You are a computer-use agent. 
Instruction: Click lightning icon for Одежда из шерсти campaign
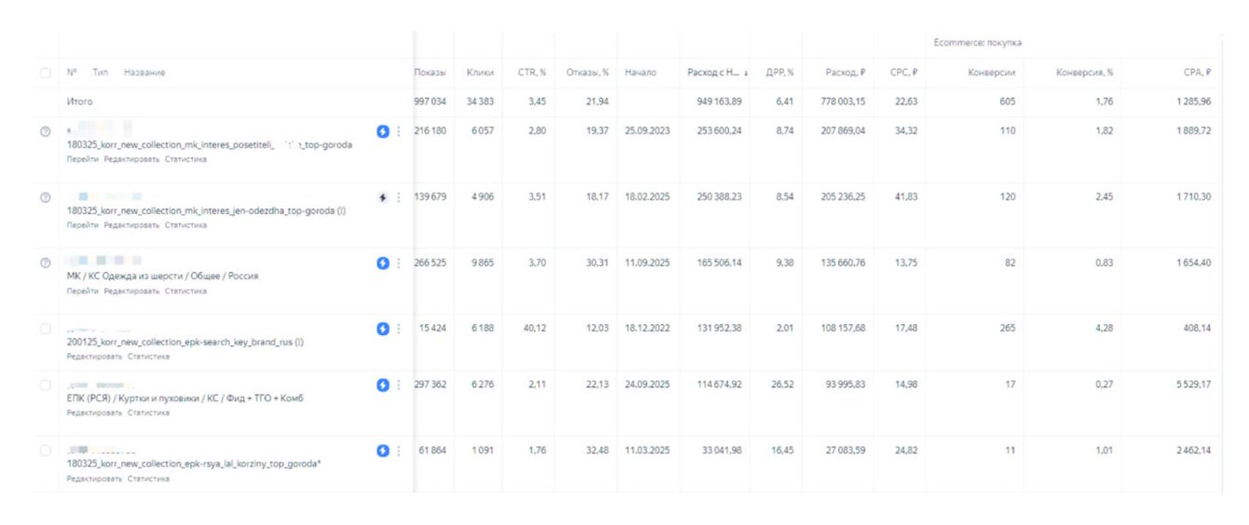click(x=382, y=263)
